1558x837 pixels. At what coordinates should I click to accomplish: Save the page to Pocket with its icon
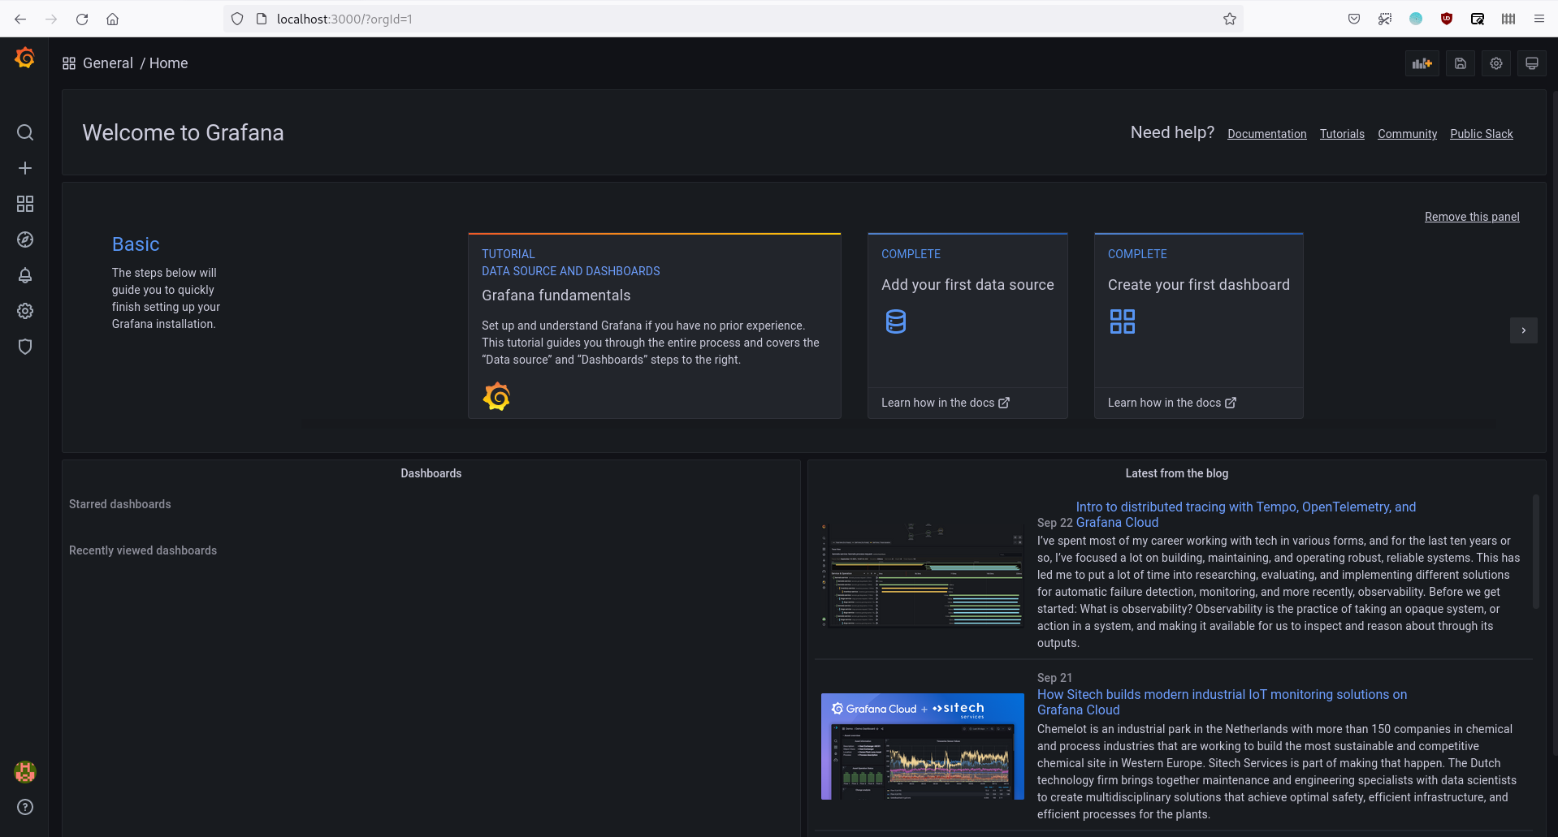(1354, 19)
